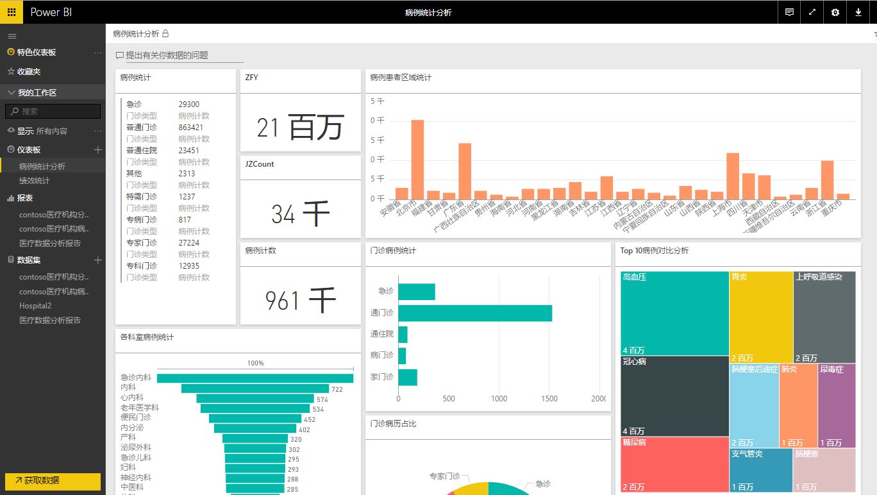Open the contoso医疗机构分.. dataset under 数据集

tap(53, 278)
